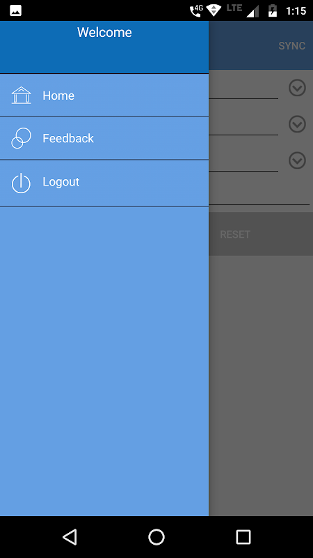Expand the third dropdown chevron circle
Viewport: 313px width, 558px height.
pos(297,160)
